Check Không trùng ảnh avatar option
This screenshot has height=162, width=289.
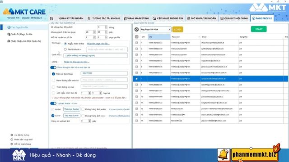coord(83,109)
